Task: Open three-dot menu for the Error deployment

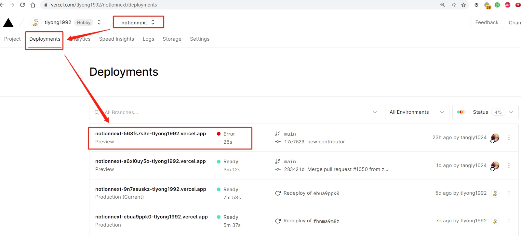Action: (509, 138)
